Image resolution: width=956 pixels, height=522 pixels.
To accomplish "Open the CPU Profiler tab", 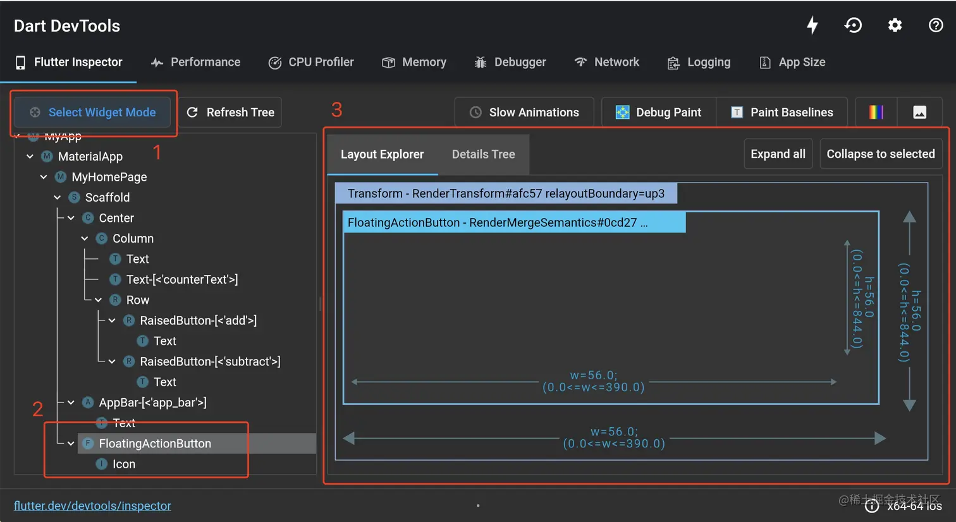I will click(x=311, y=62).
